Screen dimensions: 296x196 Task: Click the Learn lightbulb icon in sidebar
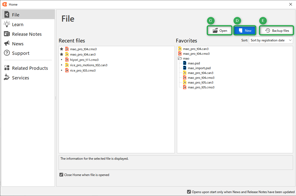pyautogui.click(x=7, y=24)
